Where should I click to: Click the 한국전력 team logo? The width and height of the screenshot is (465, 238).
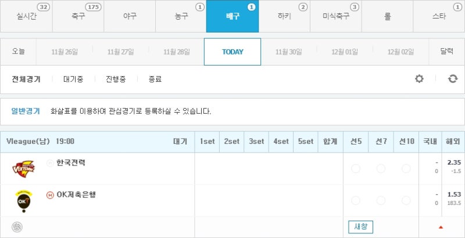[23, 168]
